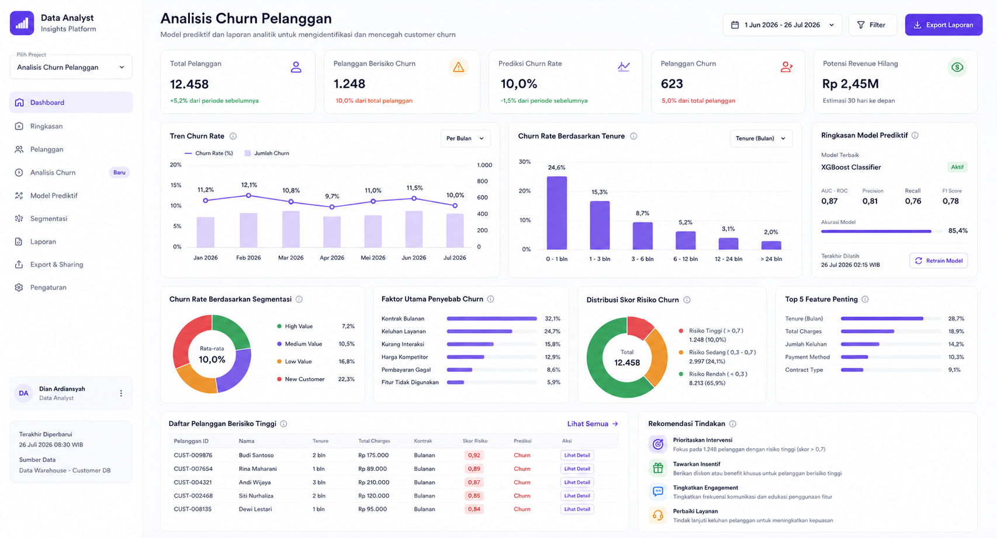Viewport: 997px width, 538px height.
Task: Open Dashboard in the sidebar
Action: coord(71,102)
